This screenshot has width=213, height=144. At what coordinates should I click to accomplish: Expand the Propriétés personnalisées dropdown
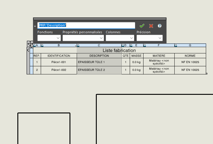tap(83, 38)
